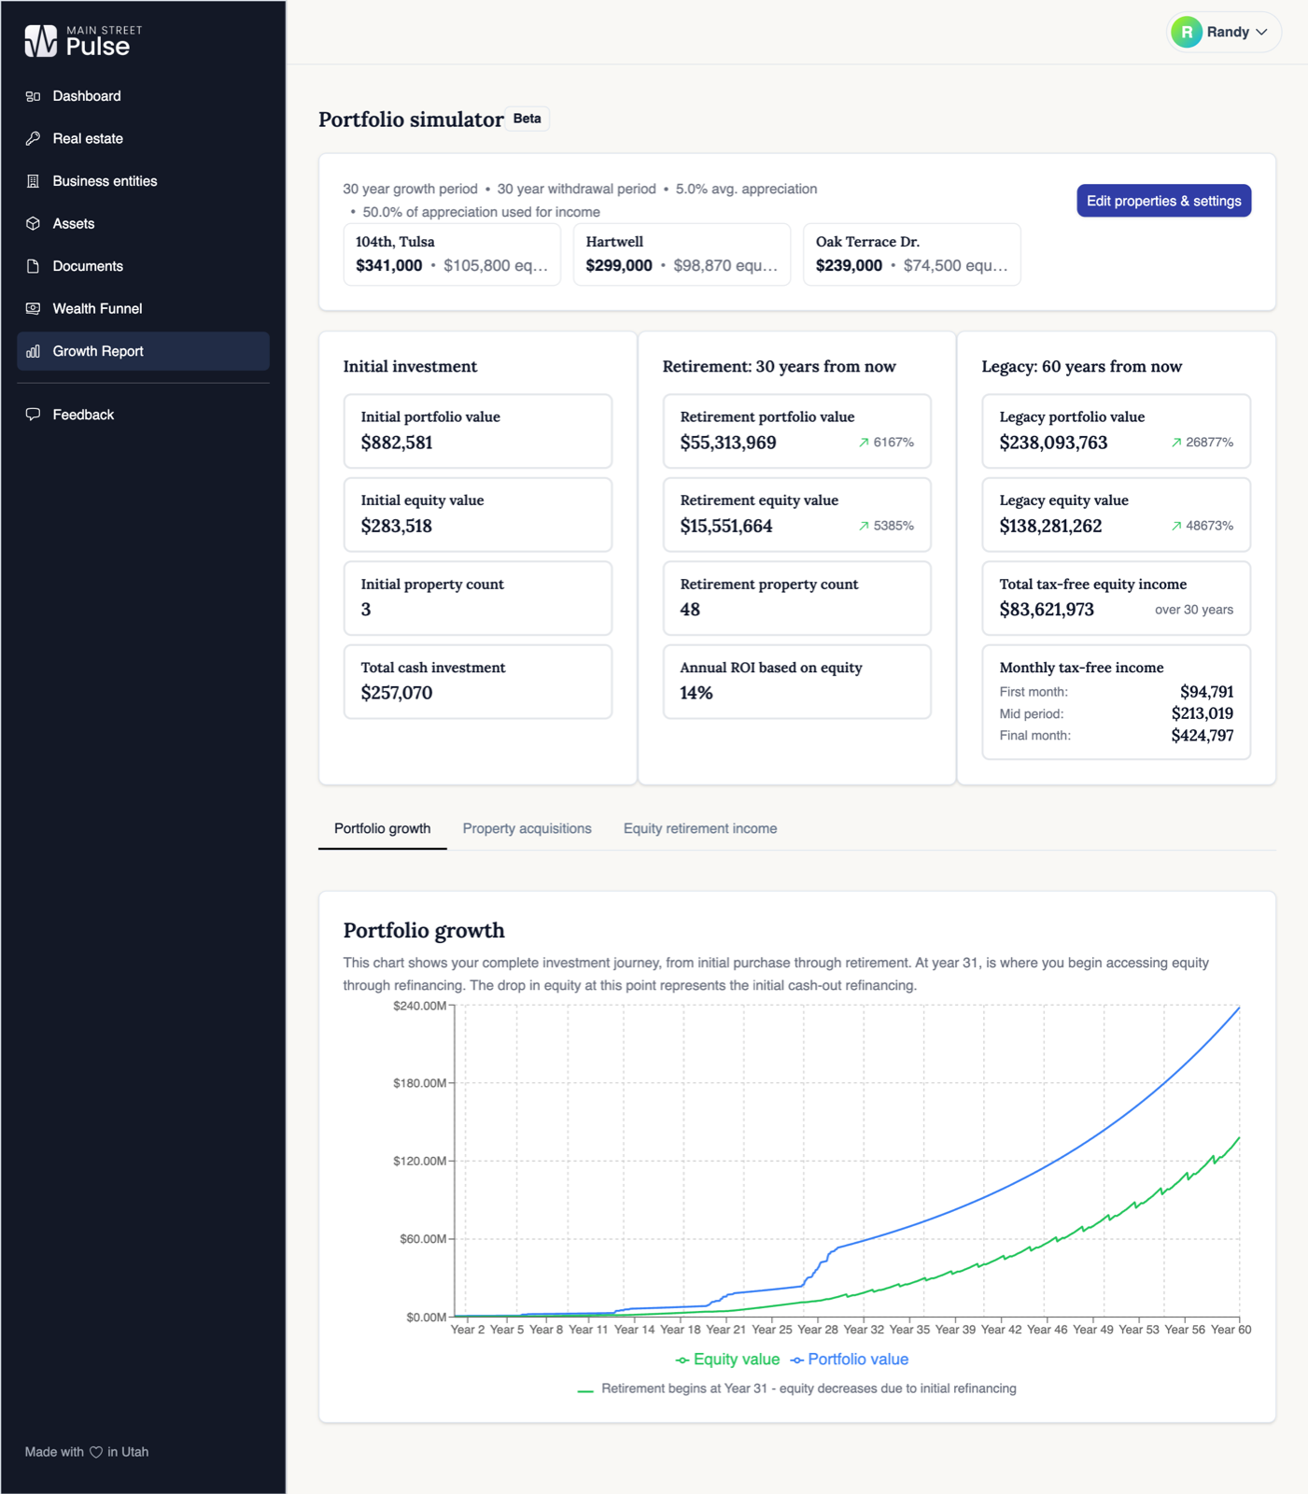Click the Retirement portfolio value card
This screenshot has width=1308, height=1494.
point(796,430)
